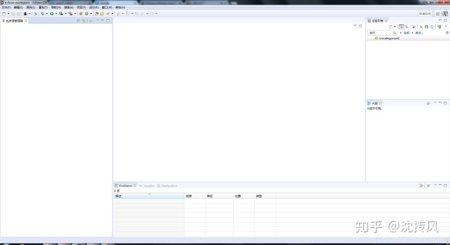The width and height of the screenshot is (450, 245).
Task: Toggle Scheduled presentation in Task List
Action: (x=407, y=27)
